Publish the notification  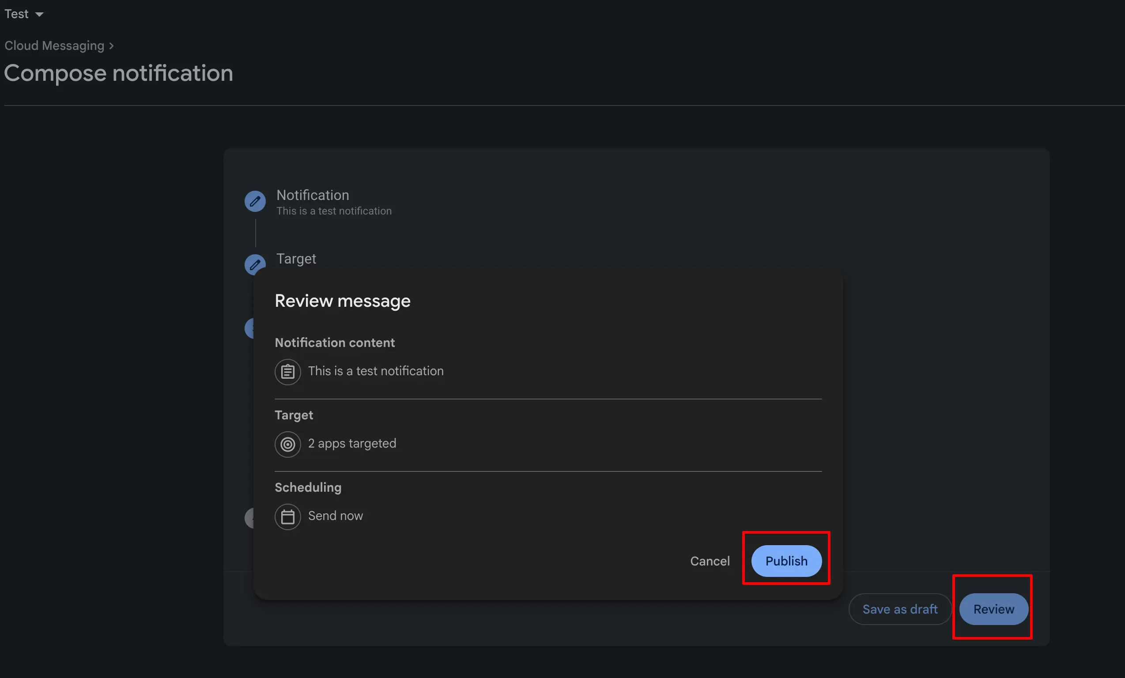coord(786,561)
